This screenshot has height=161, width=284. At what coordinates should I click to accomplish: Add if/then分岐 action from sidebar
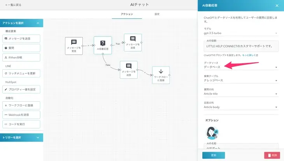(x=21, y=57)
